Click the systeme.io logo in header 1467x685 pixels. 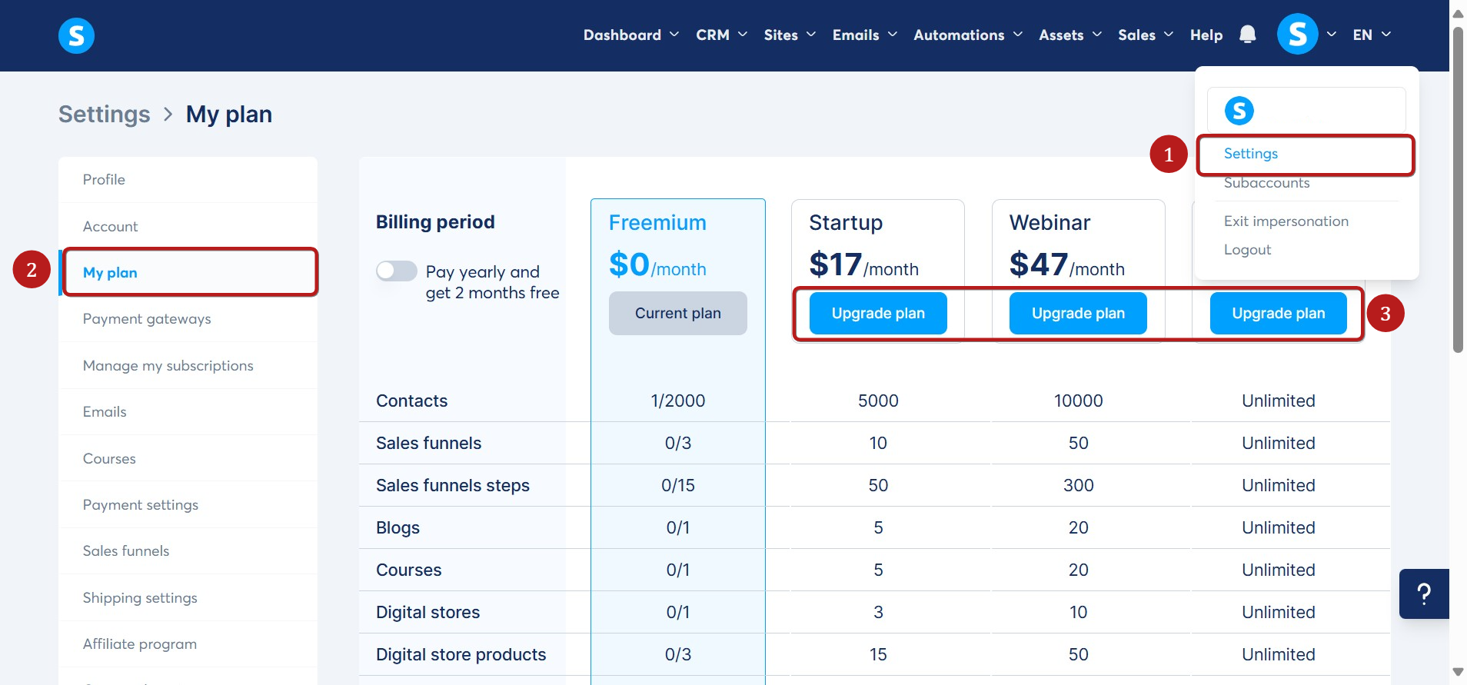point(76,35)
